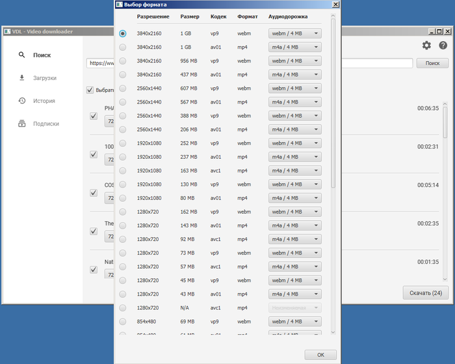
Task: Click the Subscriptions icon in sidebar
Action: (x=21, y=124)
